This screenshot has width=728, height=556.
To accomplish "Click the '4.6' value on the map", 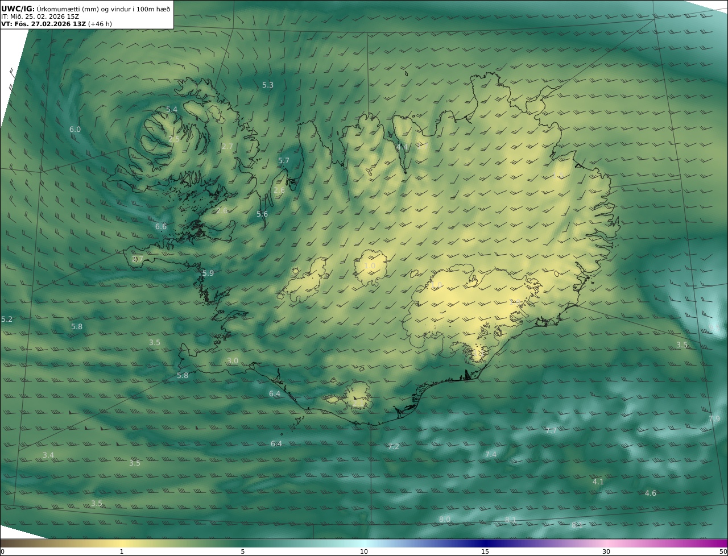I will pyautogui.click(x=651, y=493).
